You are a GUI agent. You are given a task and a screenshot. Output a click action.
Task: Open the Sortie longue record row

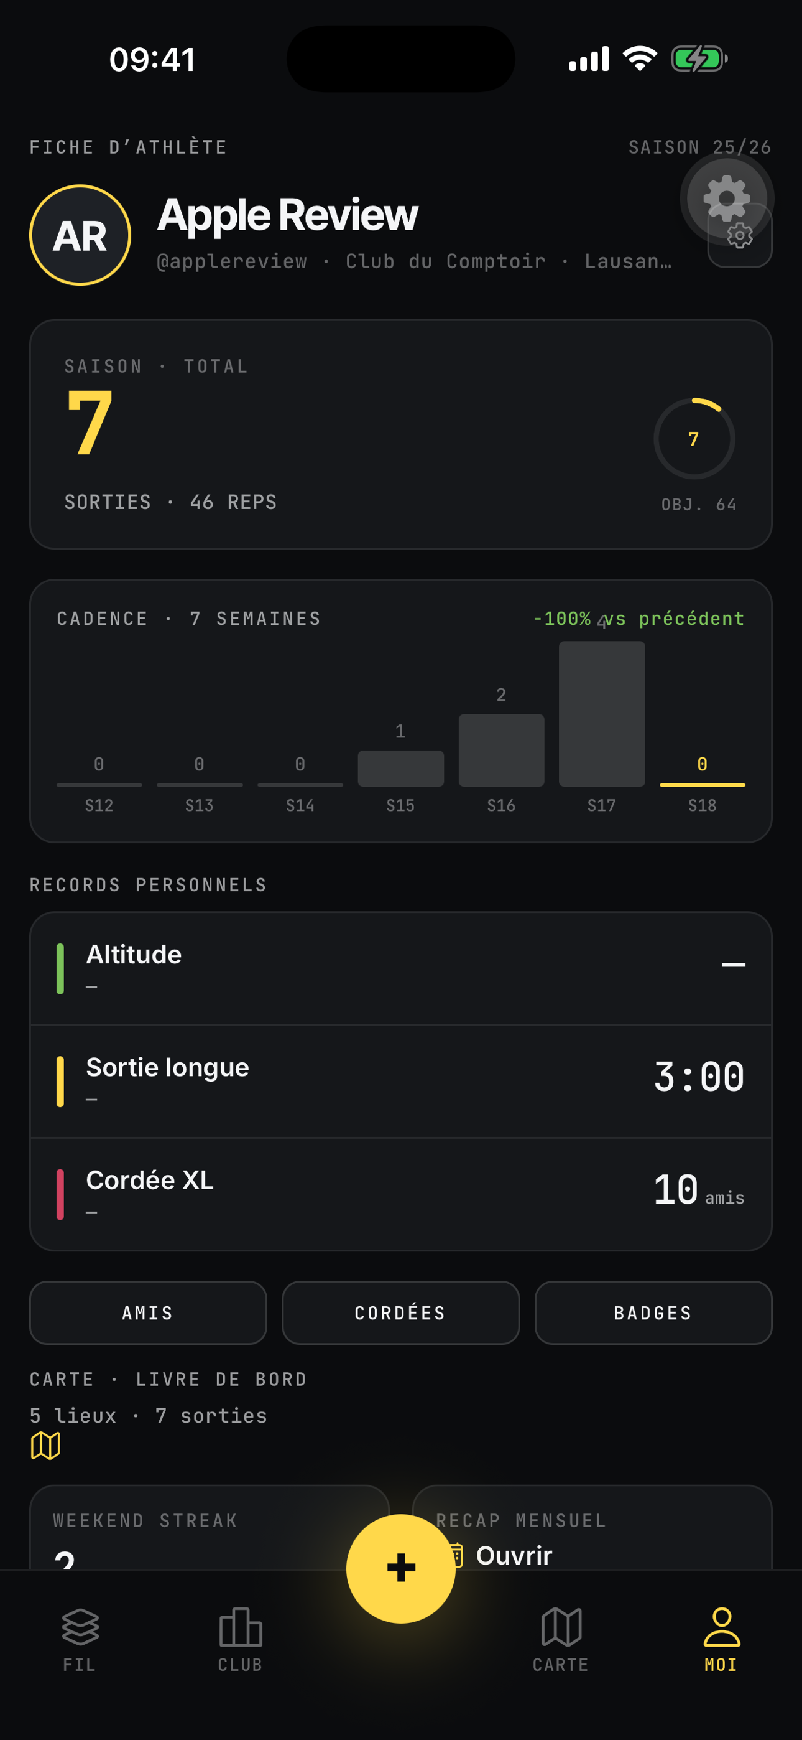coord(401,1082)
